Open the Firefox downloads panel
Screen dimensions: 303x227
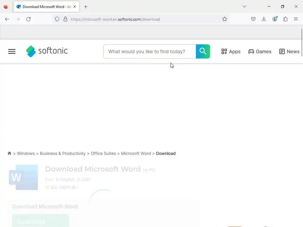click(x=264, y=19)
